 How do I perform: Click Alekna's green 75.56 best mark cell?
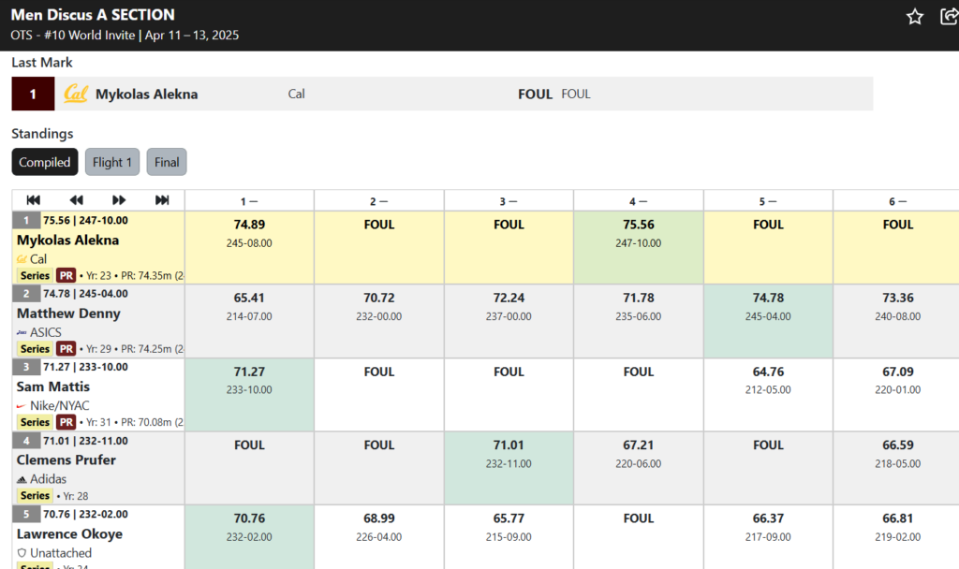pyautogui.click(x=639, y=247)
